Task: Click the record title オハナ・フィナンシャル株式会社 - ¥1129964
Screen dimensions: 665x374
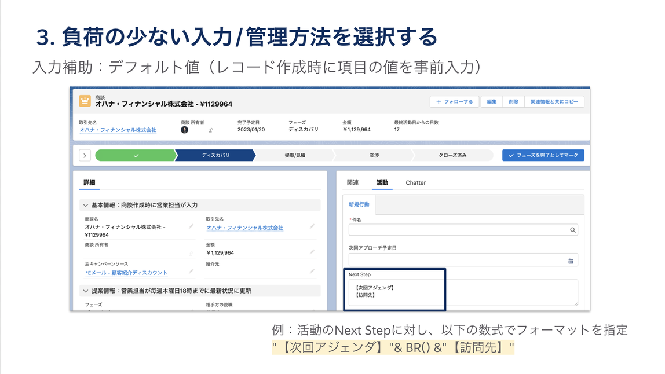Action: pos(164,104)
